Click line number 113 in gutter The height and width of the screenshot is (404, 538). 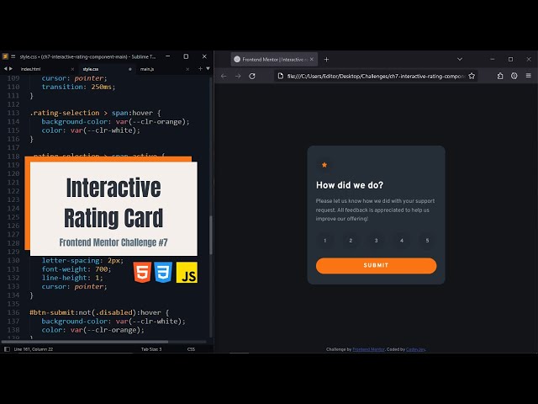(x=13, y=113)
